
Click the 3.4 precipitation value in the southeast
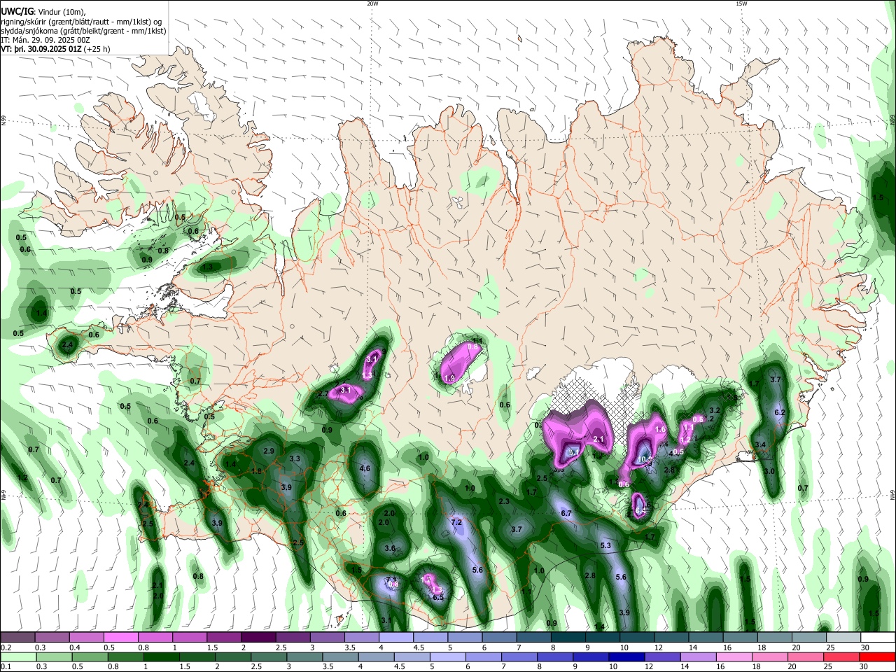761,444
